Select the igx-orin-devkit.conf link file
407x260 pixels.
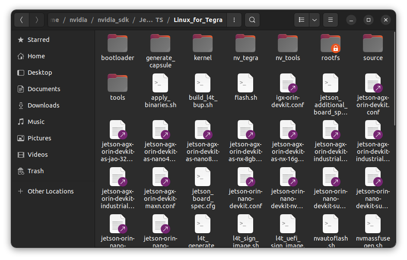288,91
